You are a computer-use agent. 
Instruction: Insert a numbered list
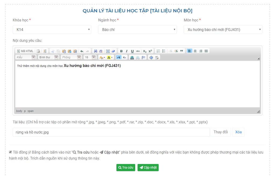click(x=158, y=51)
